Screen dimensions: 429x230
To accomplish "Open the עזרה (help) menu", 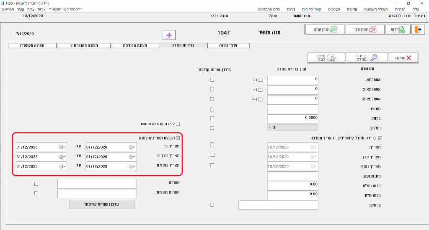I will (31, 9).
